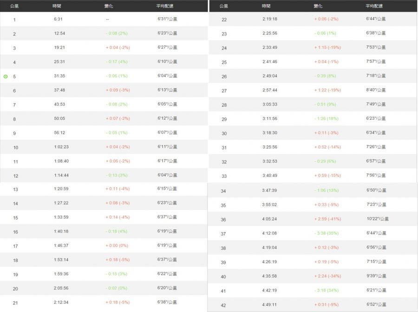Click the 9'39" pace cell

pos(376,276)
